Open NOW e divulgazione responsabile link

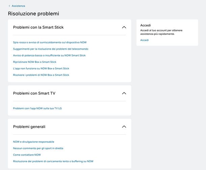click(x=34, y=142)
